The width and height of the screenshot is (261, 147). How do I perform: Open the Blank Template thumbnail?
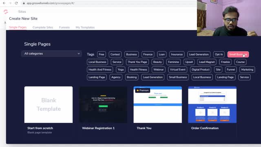pyautogui.click(x=49, y=105)
